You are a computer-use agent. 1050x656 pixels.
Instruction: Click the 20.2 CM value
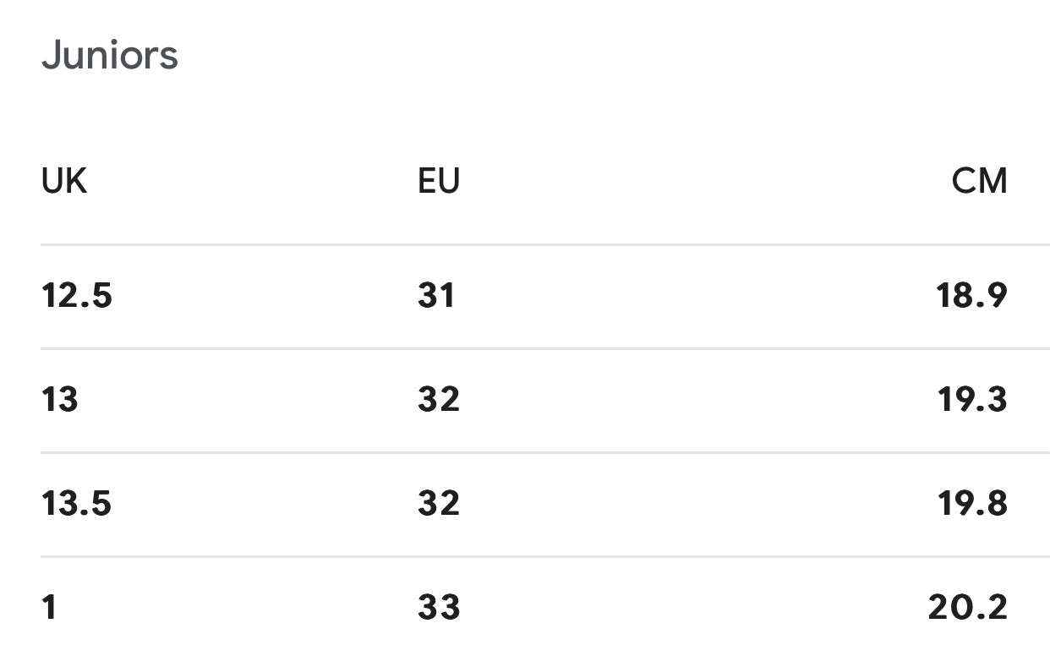(x=967, y=608)
